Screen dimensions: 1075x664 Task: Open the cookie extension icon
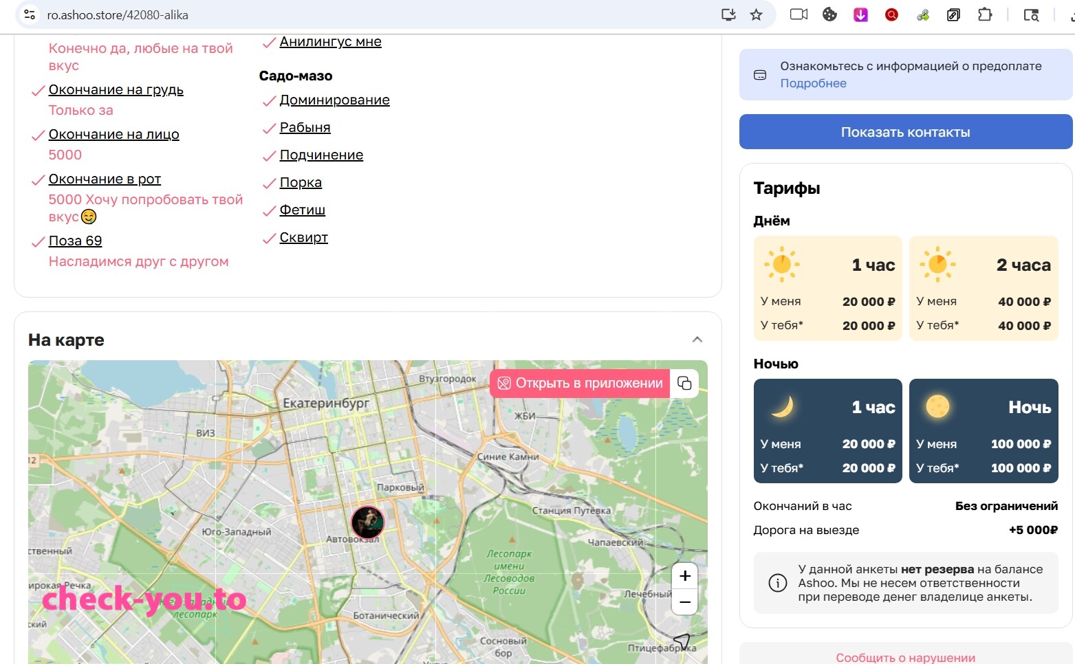[x=829, y=14]
